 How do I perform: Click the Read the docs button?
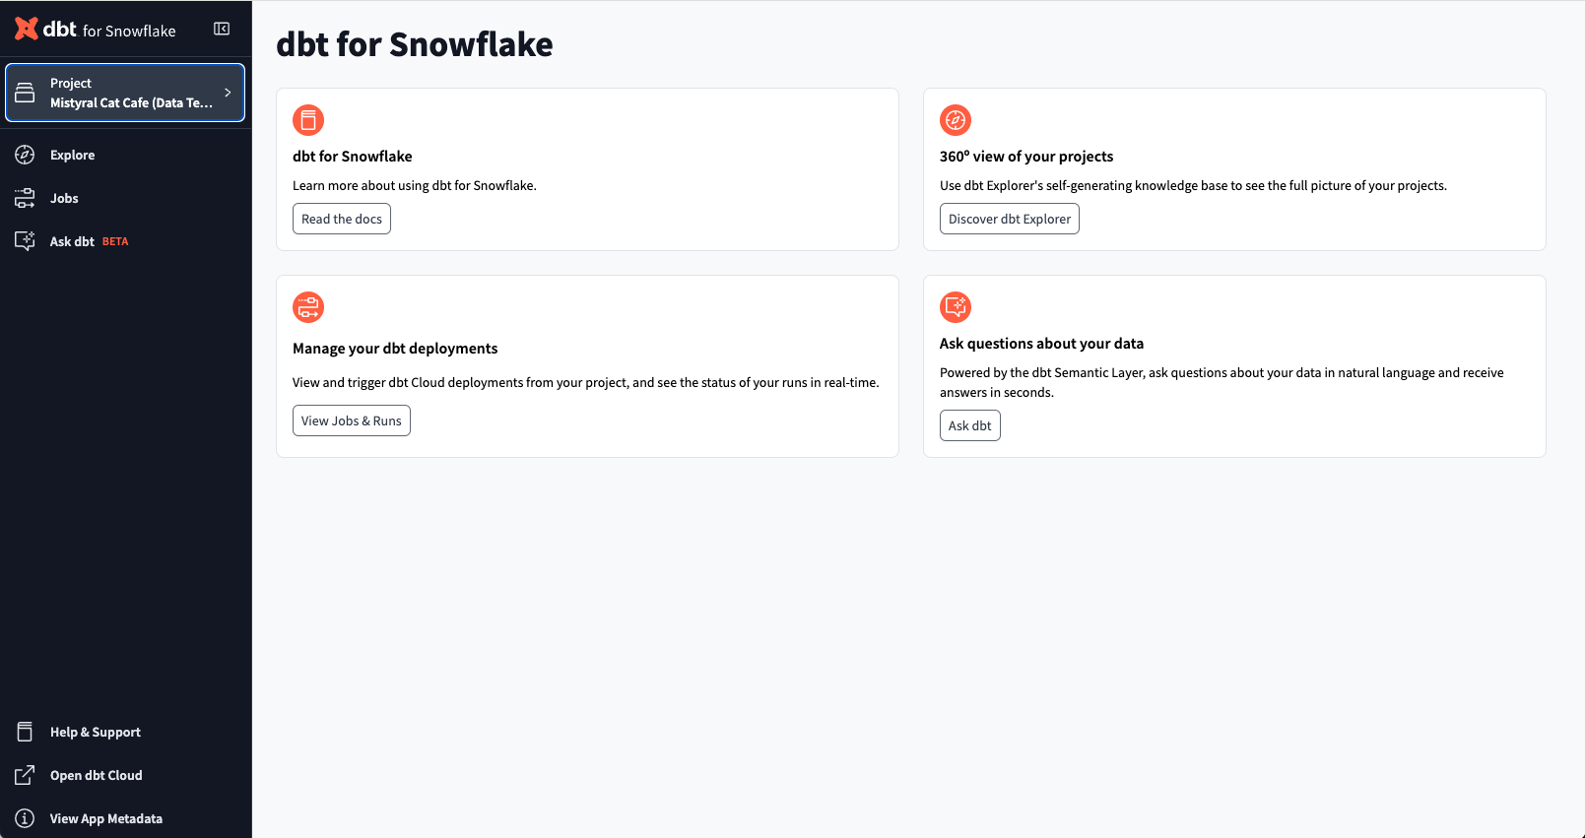tap(341, 219)
